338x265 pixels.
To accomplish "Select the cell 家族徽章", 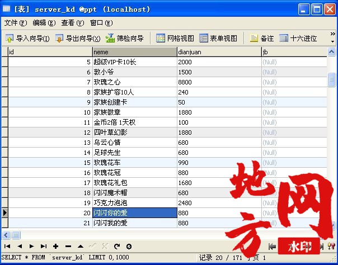I will (135, 112).
